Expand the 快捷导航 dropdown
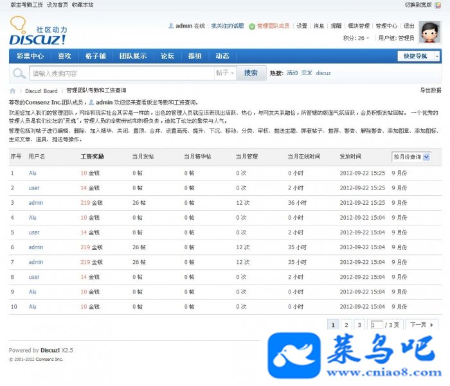Viewport: 450px width, 386px height. pos(418,56)
